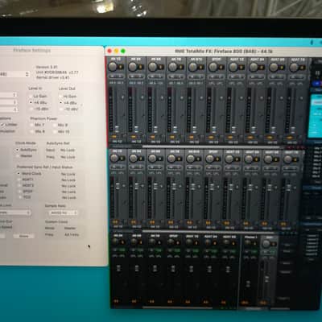Click pan knob on playback row SPDIF
322x322 pixels.
click(210, 159)
